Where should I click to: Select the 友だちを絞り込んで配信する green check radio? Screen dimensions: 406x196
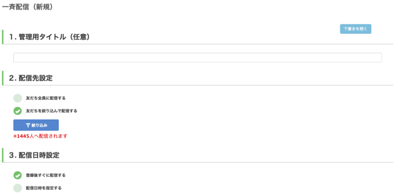(18, 111)
